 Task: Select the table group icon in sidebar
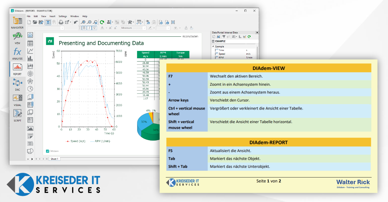point(30,43)
